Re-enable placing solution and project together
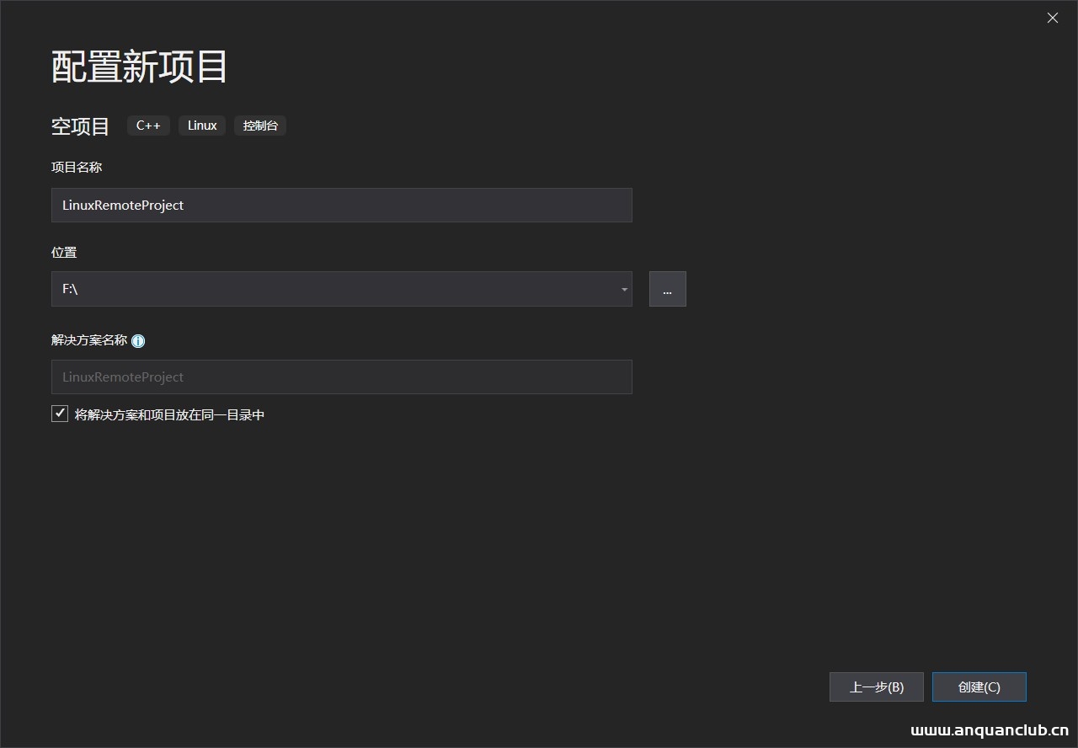 pos(60,414)
